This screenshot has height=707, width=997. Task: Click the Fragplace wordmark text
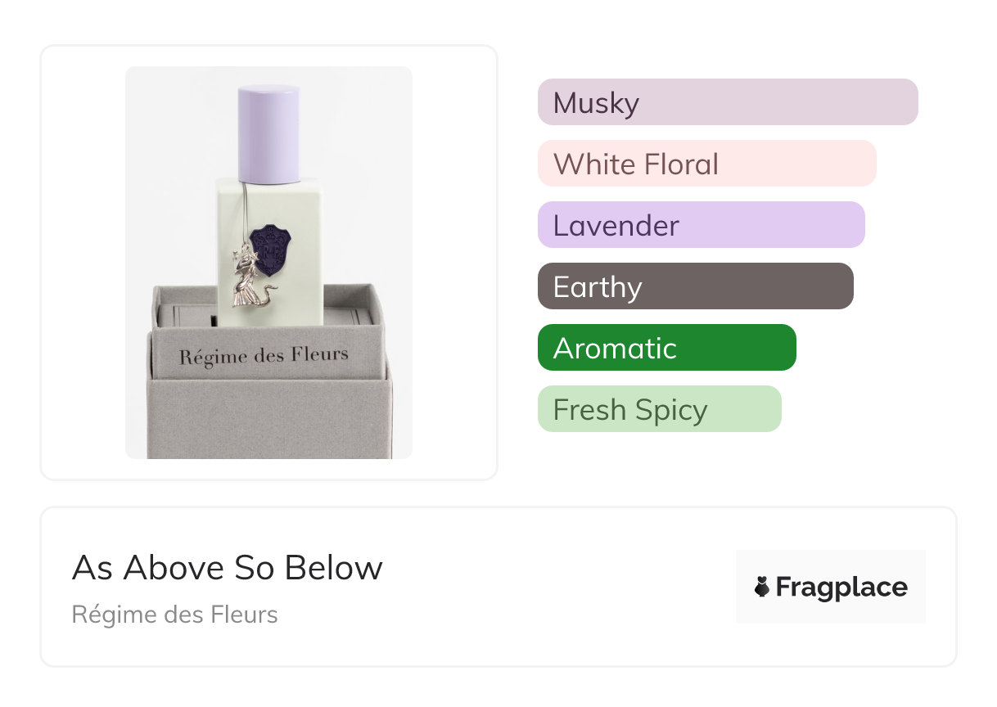pos(841,587)
